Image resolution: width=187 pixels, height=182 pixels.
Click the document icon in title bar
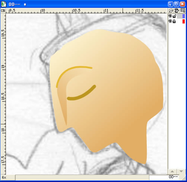(x=4, y=4)
